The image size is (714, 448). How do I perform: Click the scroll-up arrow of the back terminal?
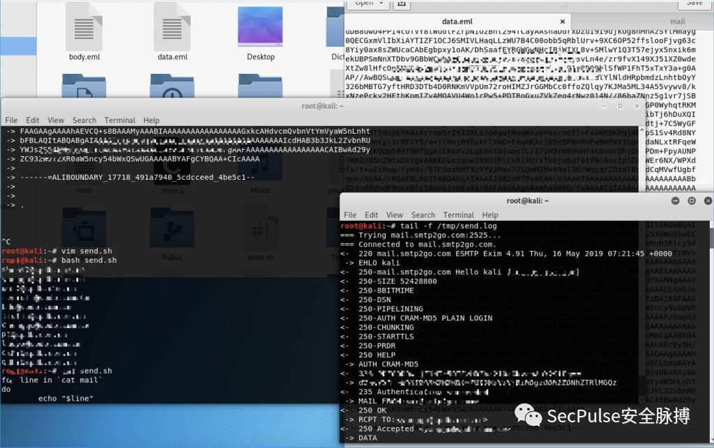click(642, 130)
